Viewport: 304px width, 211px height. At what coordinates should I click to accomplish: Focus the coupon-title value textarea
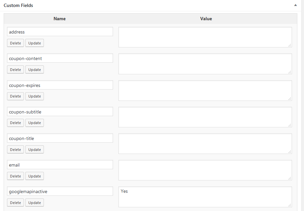coord(205,143)
